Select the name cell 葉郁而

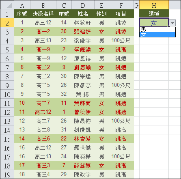[83, 103]
